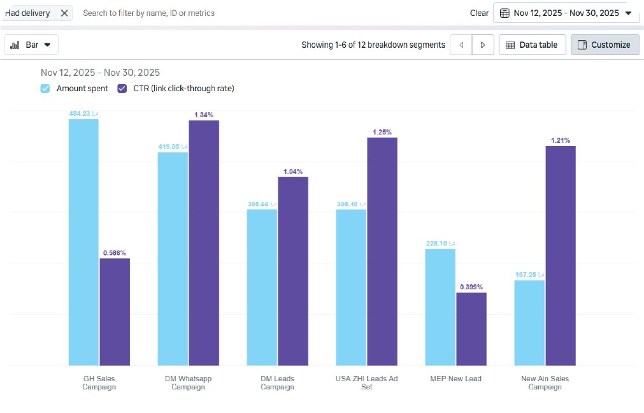Clear all applied filters
644x413 pixels.
(x=479, y=13)
